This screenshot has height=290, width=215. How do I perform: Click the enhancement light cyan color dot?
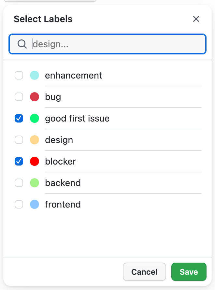pyautogui.click(x=35, y=76)
